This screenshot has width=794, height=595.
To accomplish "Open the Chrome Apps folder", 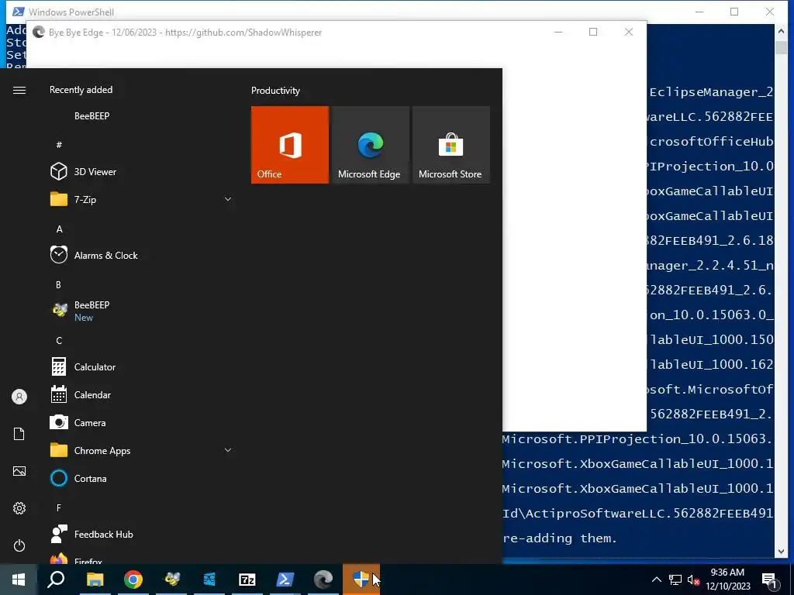I will (141, 450).
